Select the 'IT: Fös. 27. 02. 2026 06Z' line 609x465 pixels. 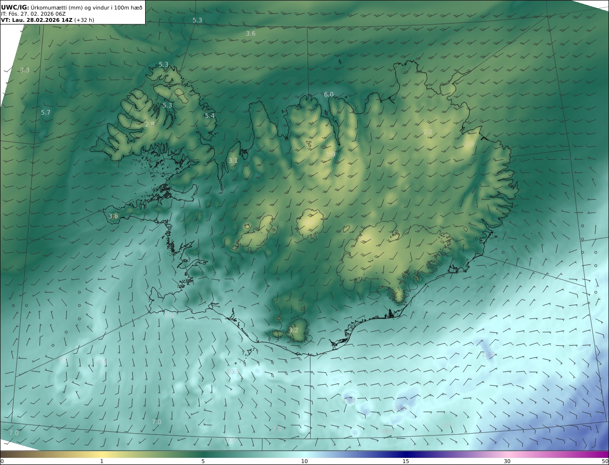click(33, 14)
